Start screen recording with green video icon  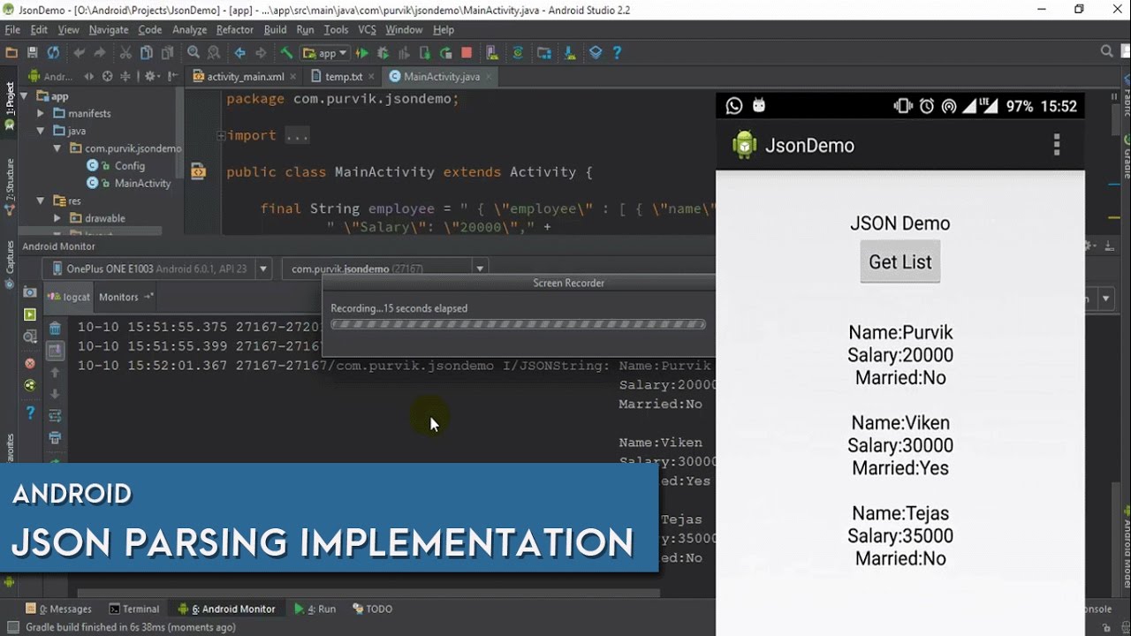30,314
